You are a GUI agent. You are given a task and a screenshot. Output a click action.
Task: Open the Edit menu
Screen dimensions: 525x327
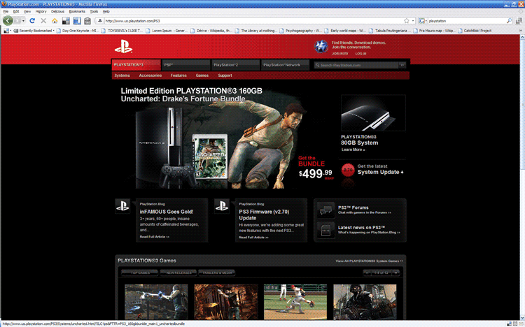16,11
